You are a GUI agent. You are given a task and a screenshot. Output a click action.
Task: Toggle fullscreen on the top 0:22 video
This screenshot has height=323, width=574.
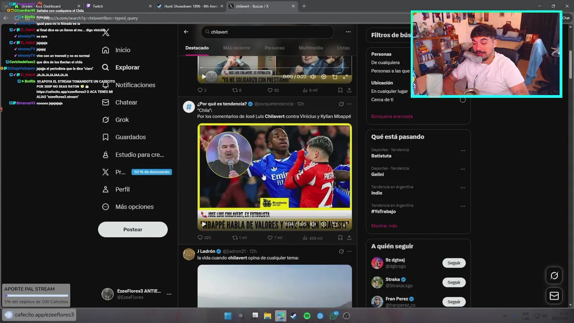coord(345,77)
